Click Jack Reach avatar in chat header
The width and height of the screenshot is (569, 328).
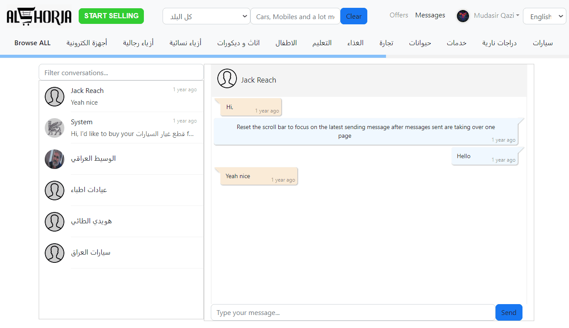pos(227,79)
